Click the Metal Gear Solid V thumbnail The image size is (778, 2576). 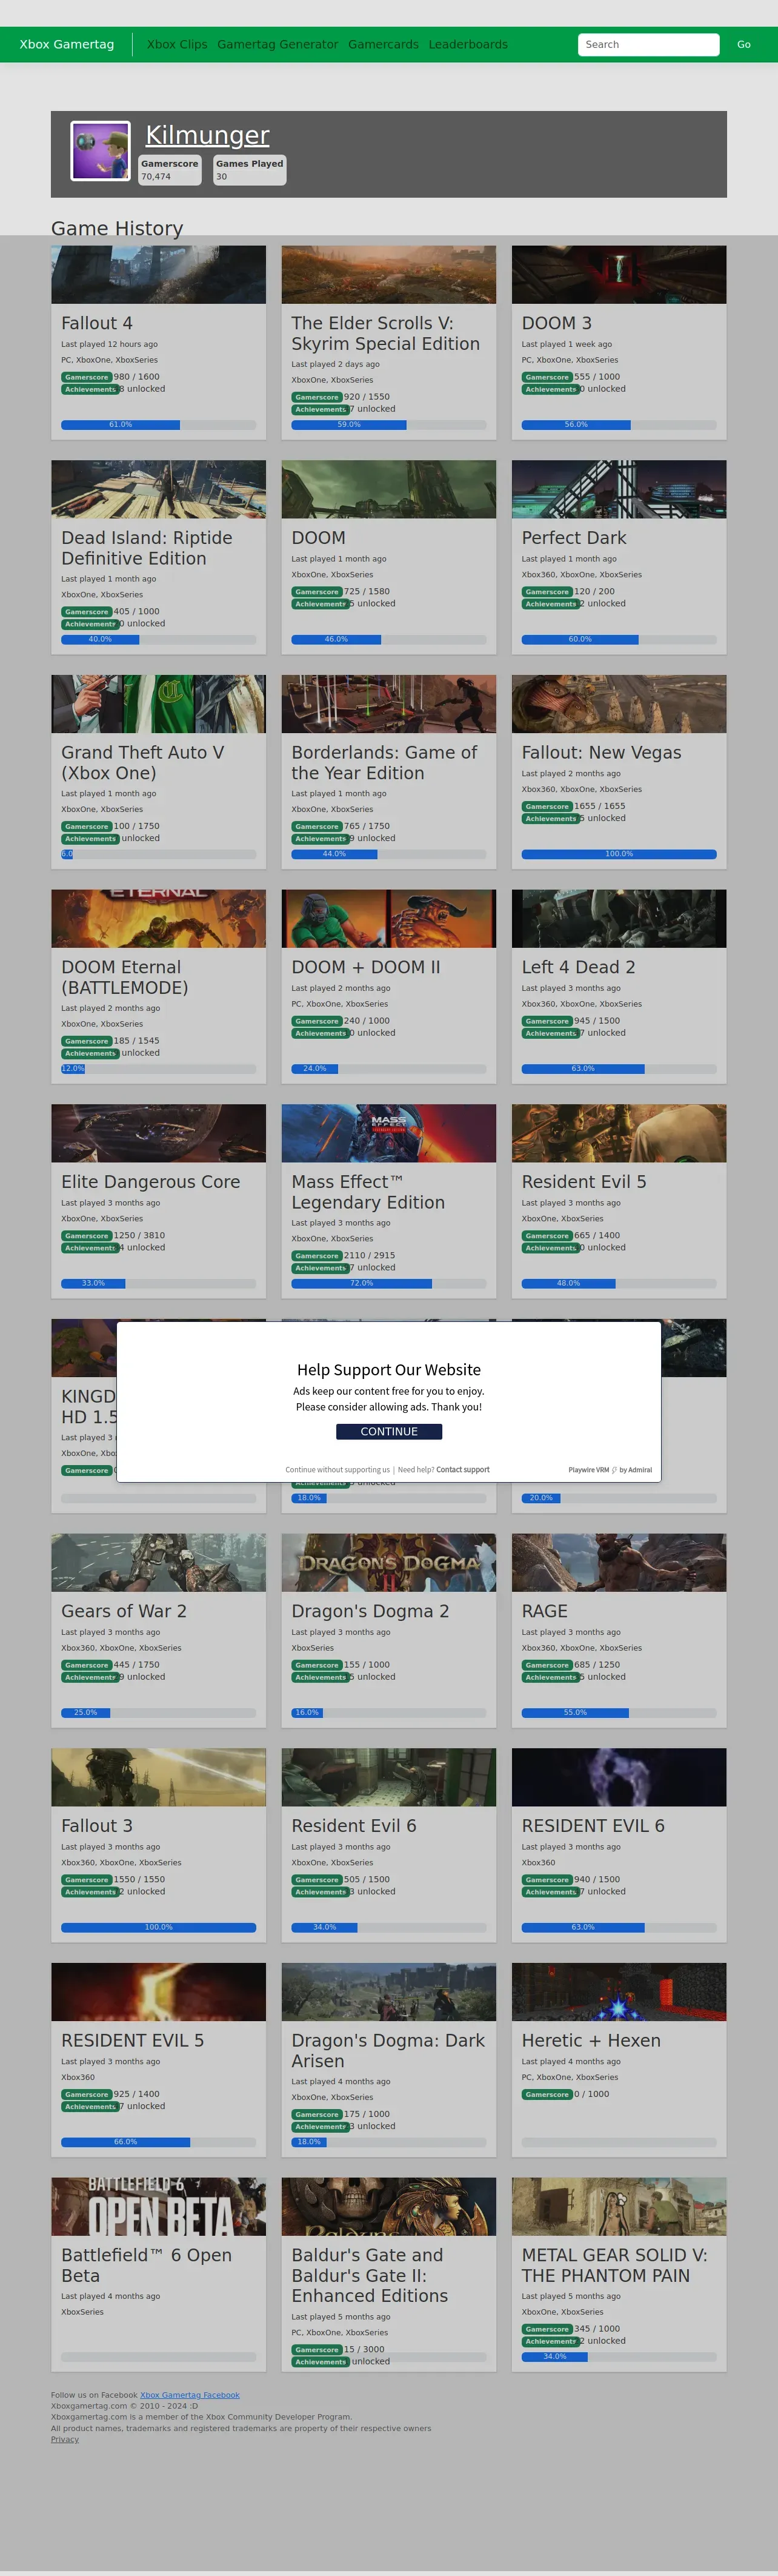click(x=619, y=2207)
